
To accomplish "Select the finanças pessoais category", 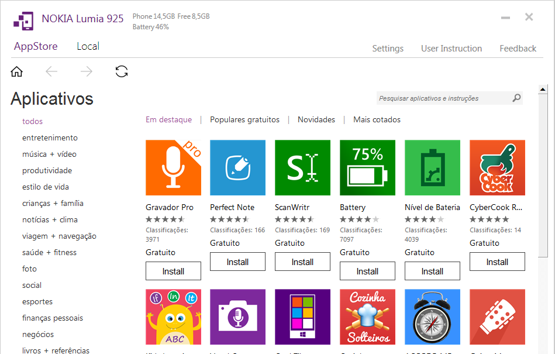I will (x=53, y=318).
